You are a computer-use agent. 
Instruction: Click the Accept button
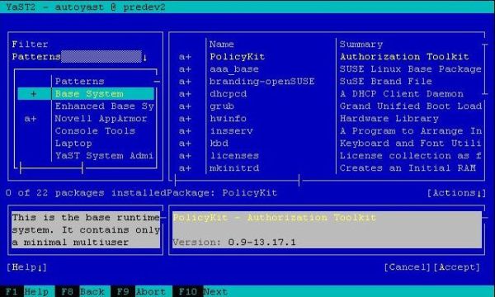click(x=457, y=267)
